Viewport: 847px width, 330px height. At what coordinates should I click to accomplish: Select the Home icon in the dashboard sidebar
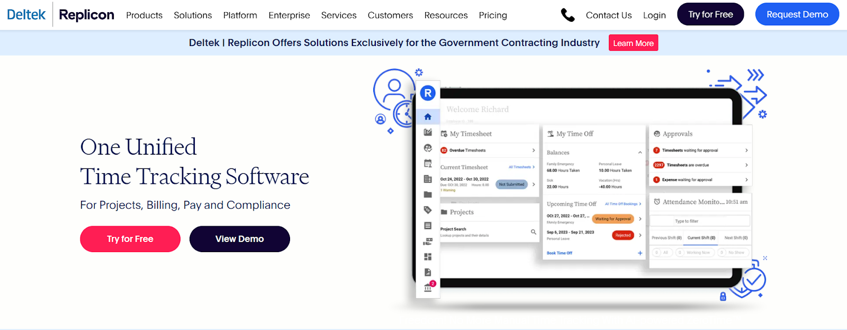coord(428,117)
